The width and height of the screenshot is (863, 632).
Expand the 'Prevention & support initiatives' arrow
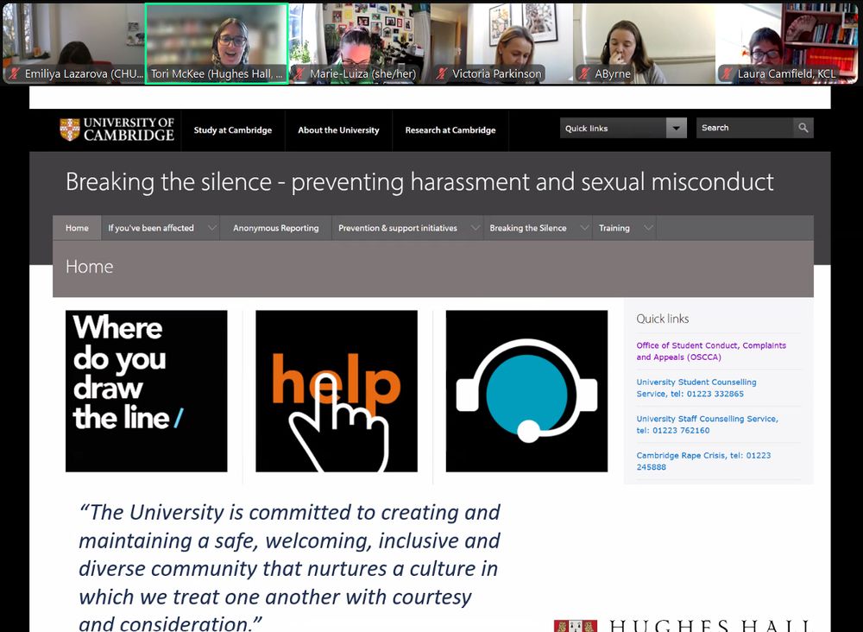[x=475, y=228]
